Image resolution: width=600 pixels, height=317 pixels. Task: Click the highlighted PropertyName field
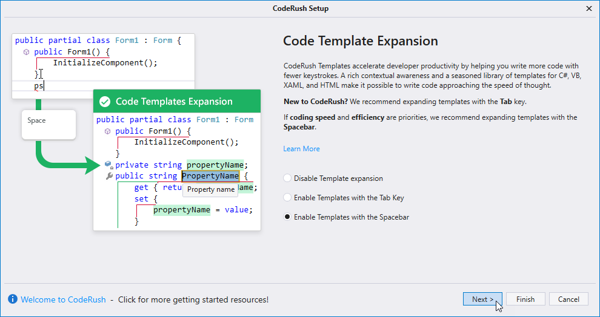pos(210,176)
